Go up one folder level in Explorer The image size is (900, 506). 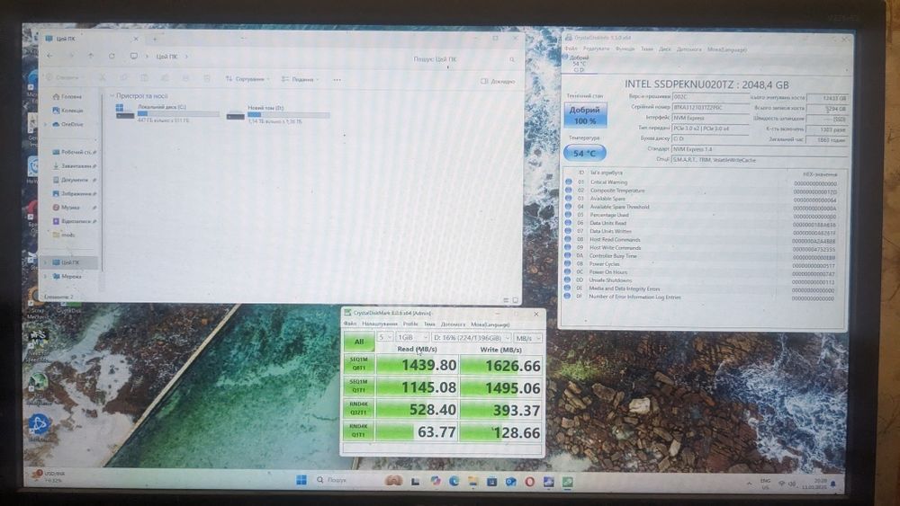pyautogui.click(x=91, y=56)
